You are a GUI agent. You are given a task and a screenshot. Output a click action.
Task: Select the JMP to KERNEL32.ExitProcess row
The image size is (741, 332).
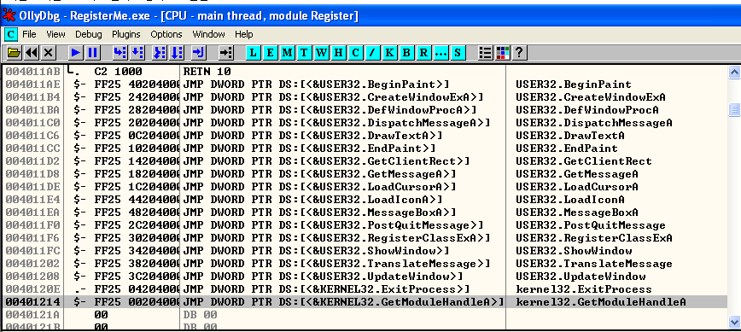pyautogui.click(x=365, y=288)
